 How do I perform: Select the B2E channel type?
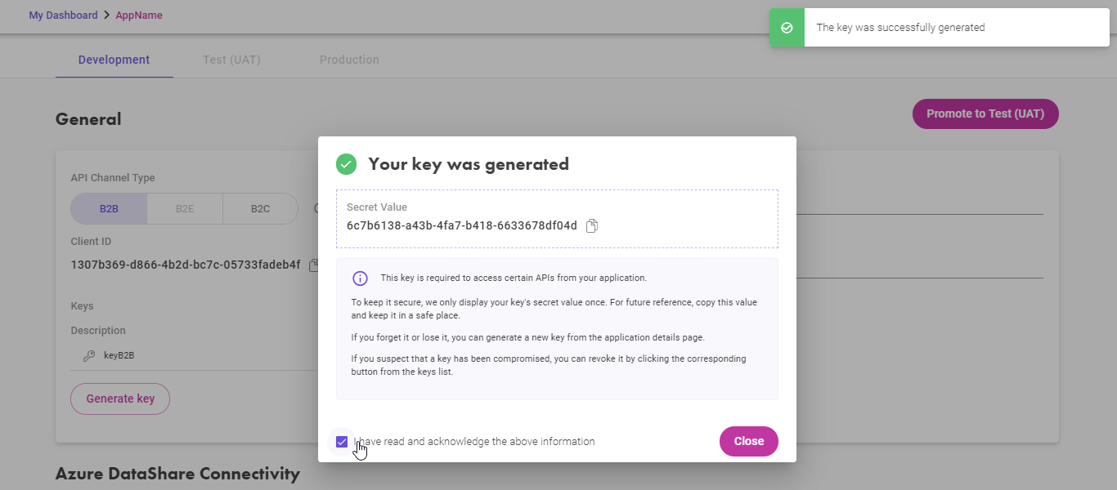click(185, 209)
